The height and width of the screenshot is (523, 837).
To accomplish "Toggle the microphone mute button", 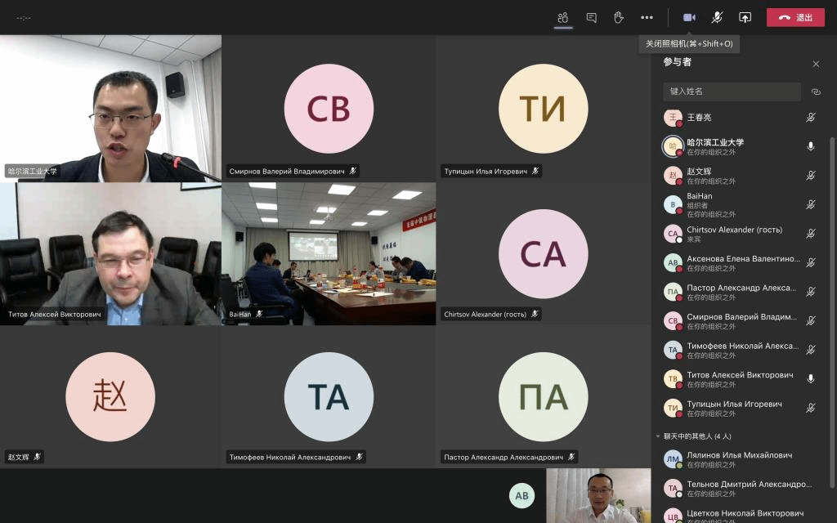I will (x=717, y=17).
